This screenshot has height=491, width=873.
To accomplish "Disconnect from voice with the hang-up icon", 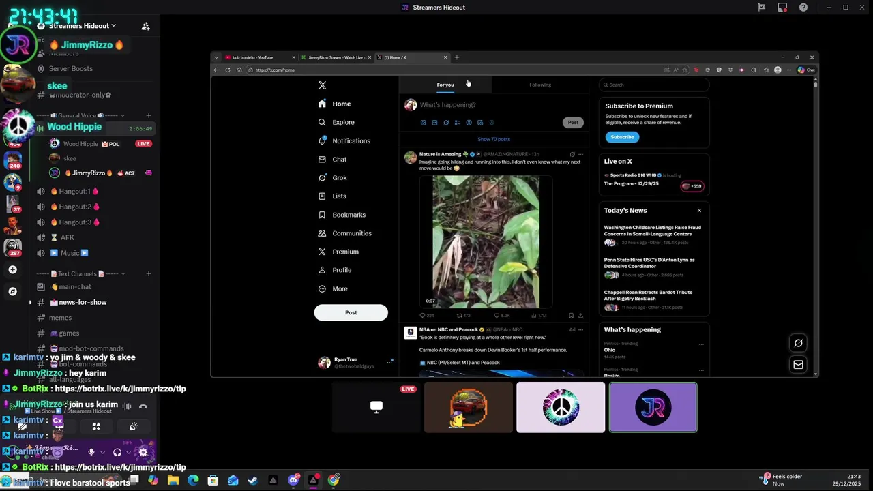I will 143,407.
